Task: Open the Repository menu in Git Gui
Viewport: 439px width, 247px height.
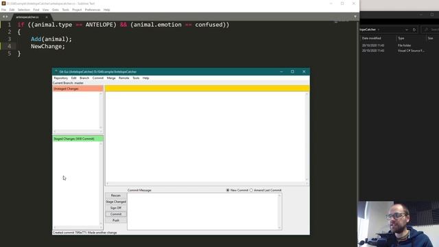Action: 61,78
